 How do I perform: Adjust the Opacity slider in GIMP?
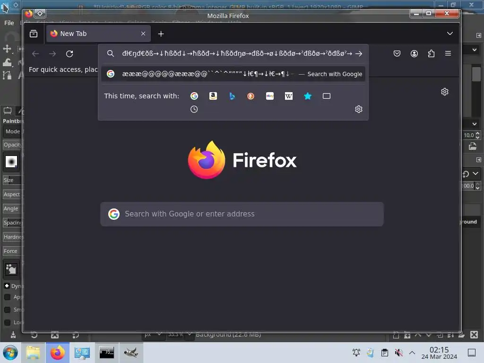[x=12, y=145]
